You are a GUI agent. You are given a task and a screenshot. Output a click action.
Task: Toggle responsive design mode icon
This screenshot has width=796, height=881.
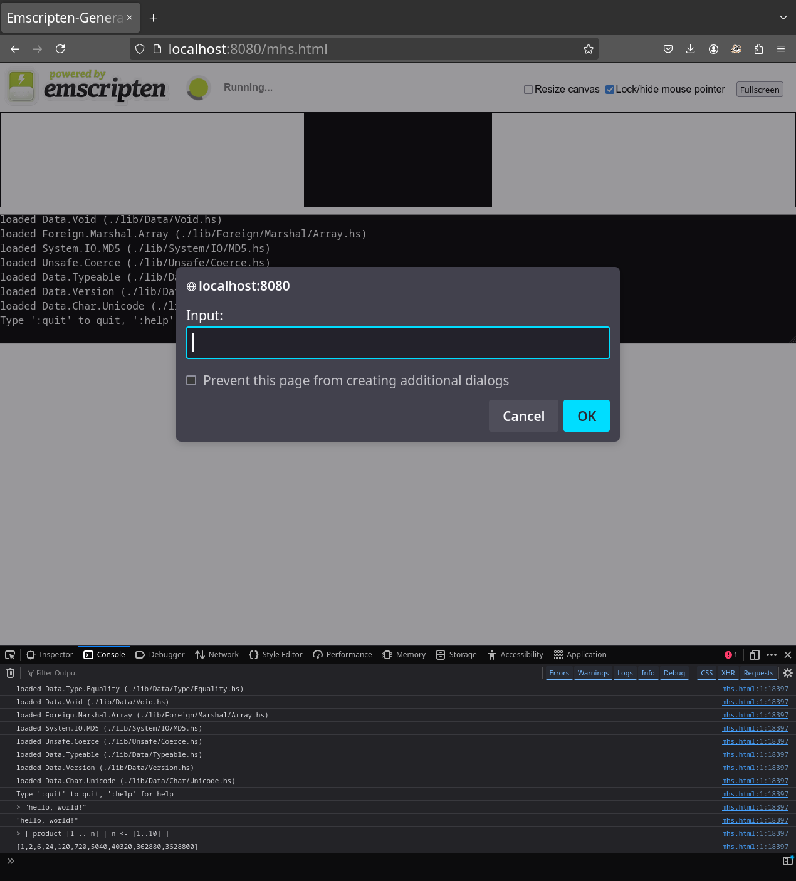pos(755,655)
